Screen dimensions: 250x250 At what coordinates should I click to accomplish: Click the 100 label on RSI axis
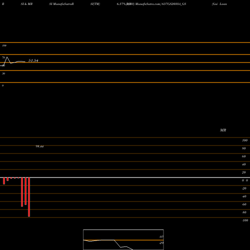(x=4, y=45)
